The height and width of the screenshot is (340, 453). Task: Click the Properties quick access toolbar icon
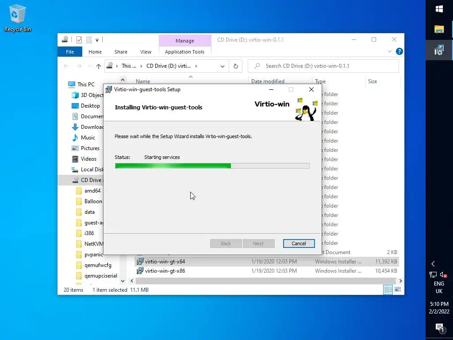[79, 39]
